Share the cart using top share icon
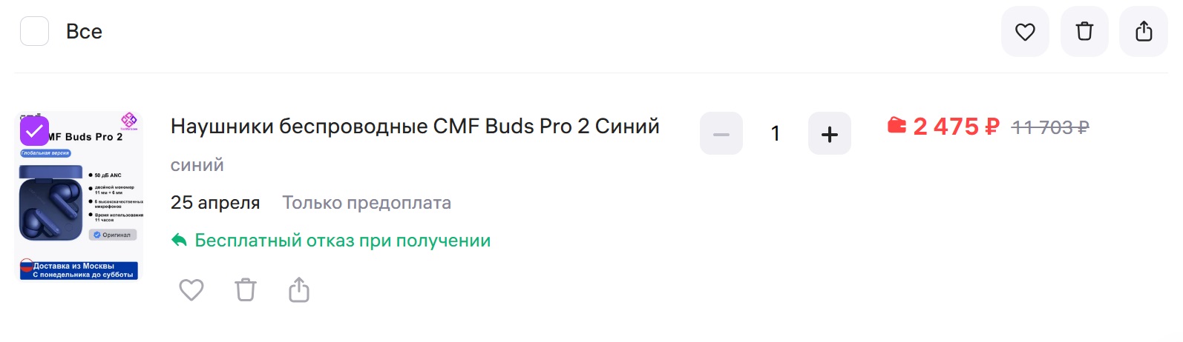1183x342 pixels. [x=1143, y=32]
